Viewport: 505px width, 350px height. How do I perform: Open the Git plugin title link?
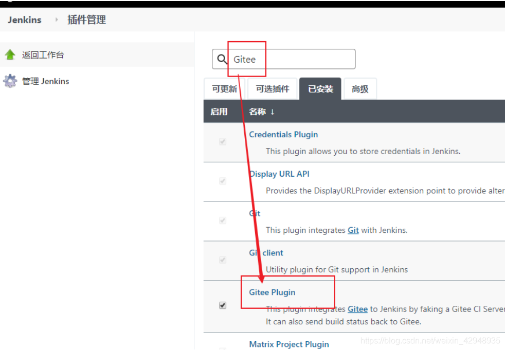[x=255, y=213]
